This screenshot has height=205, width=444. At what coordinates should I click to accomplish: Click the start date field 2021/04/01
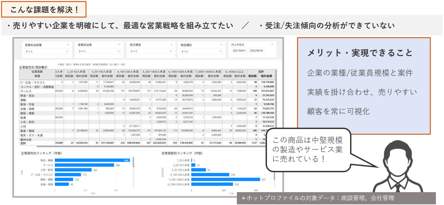pos(240,51)
